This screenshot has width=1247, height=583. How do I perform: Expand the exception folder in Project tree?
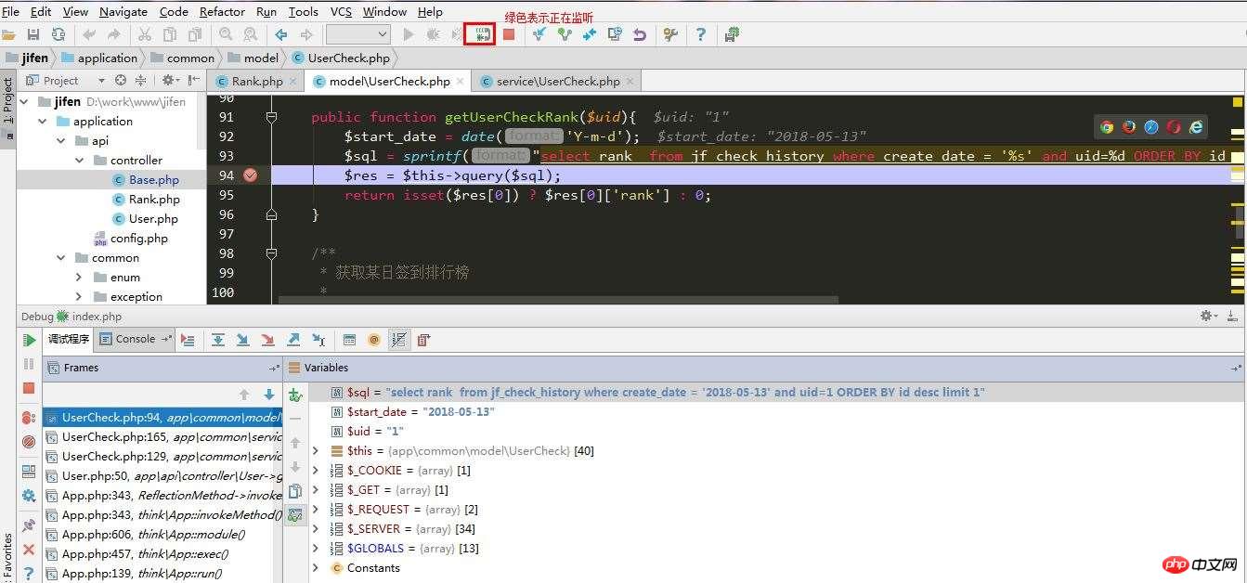click(x=79, y=297)
